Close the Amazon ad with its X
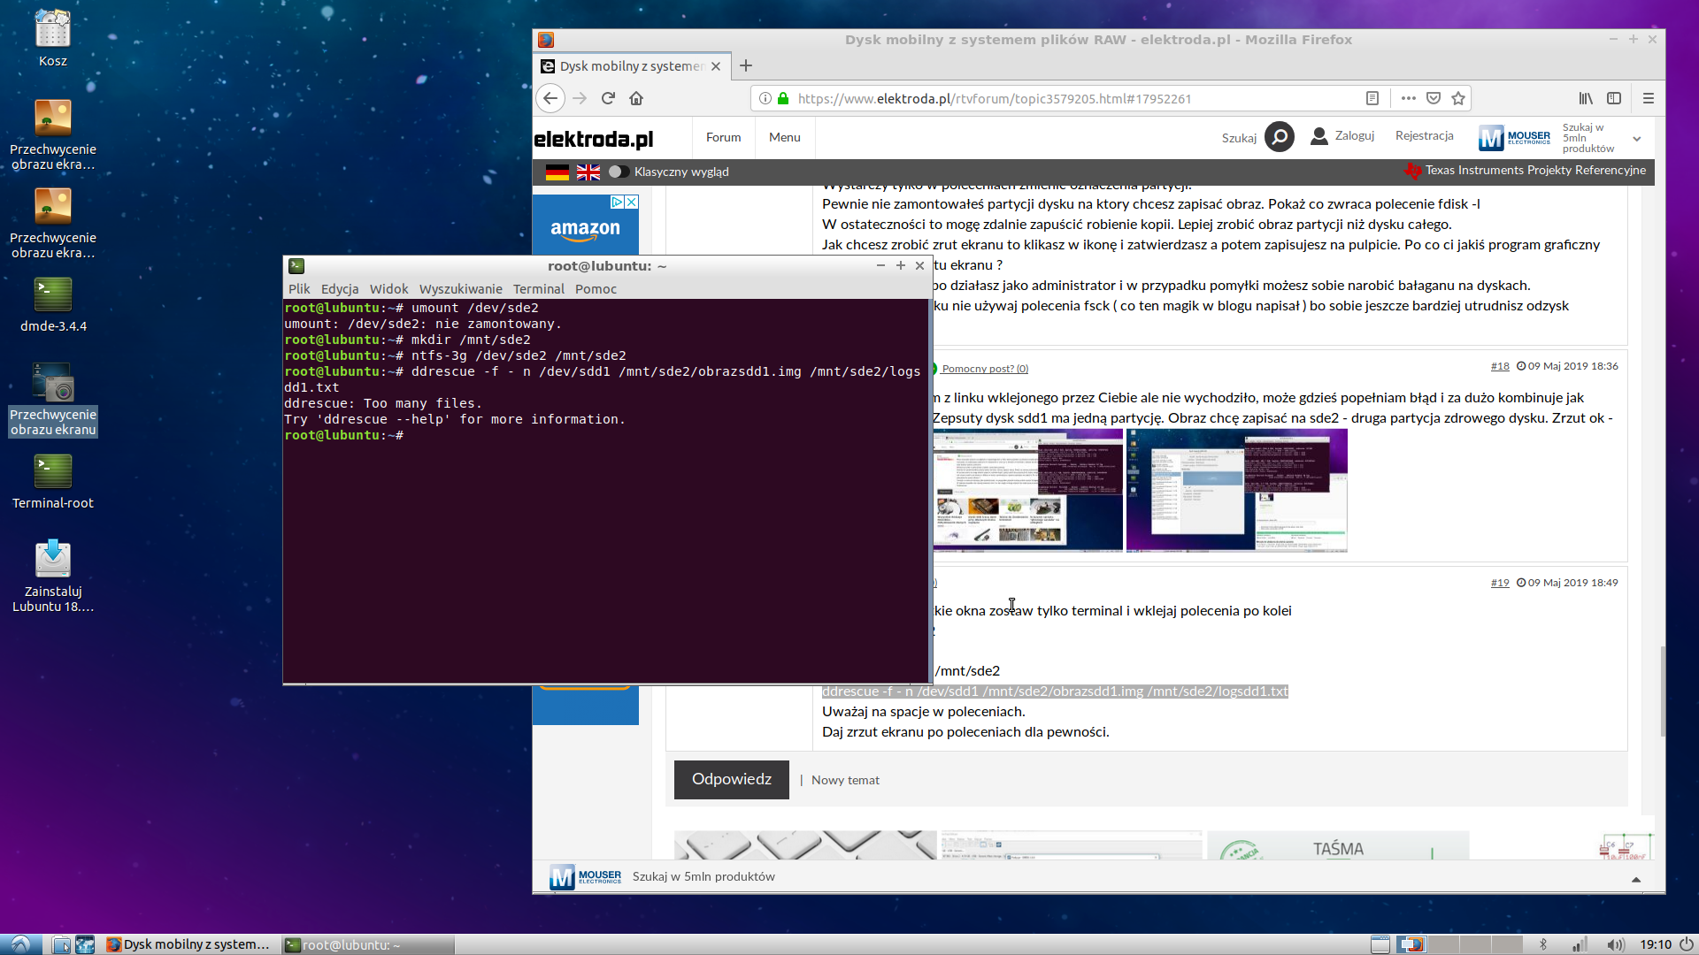1699x955 pixels. [632, 202]
